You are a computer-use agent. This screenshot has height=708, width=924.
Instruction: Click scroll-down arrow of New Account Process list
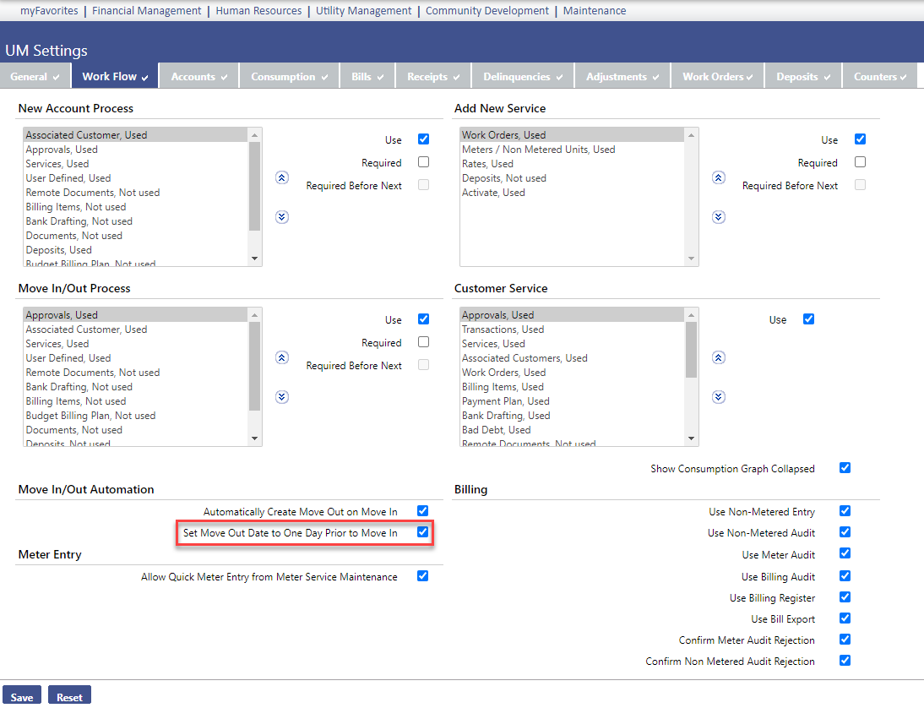254,259
